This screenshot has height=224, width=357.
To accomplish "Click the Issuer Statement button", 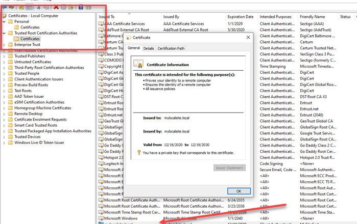I will coord(229,167).
